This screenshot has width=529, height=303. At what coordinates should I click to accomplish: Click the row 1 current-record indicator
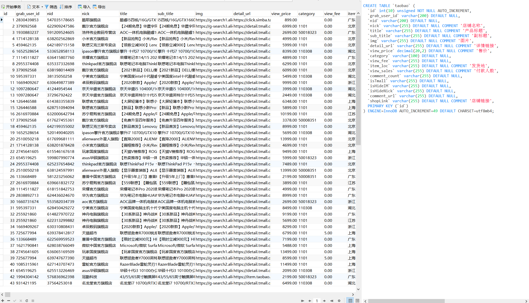(2, 20)
